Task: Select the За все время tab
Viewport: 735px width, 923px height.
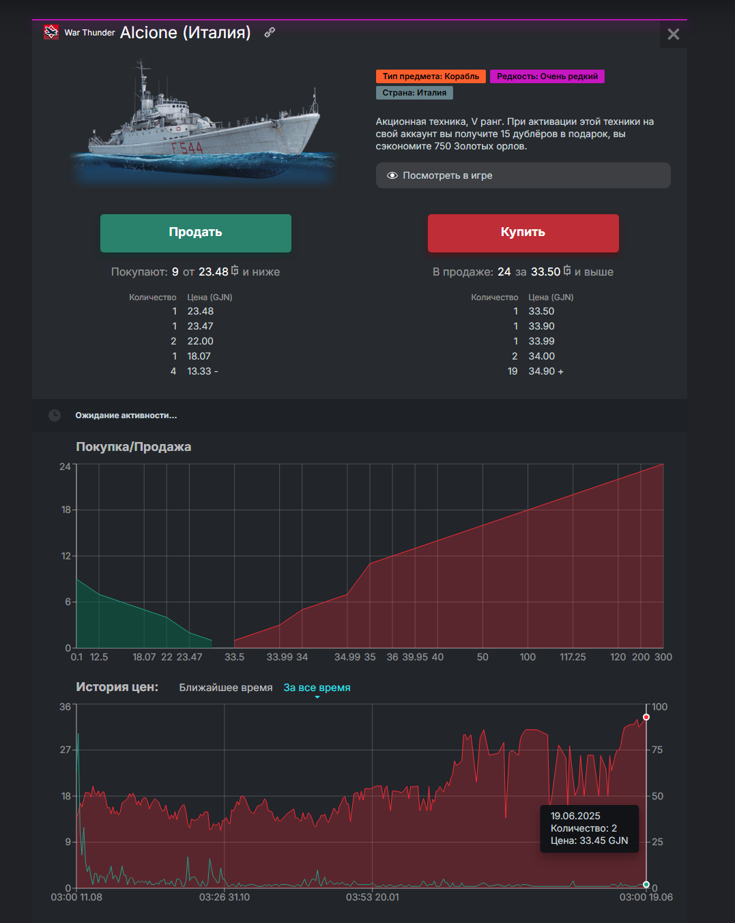Action: [x=317, y=688]
